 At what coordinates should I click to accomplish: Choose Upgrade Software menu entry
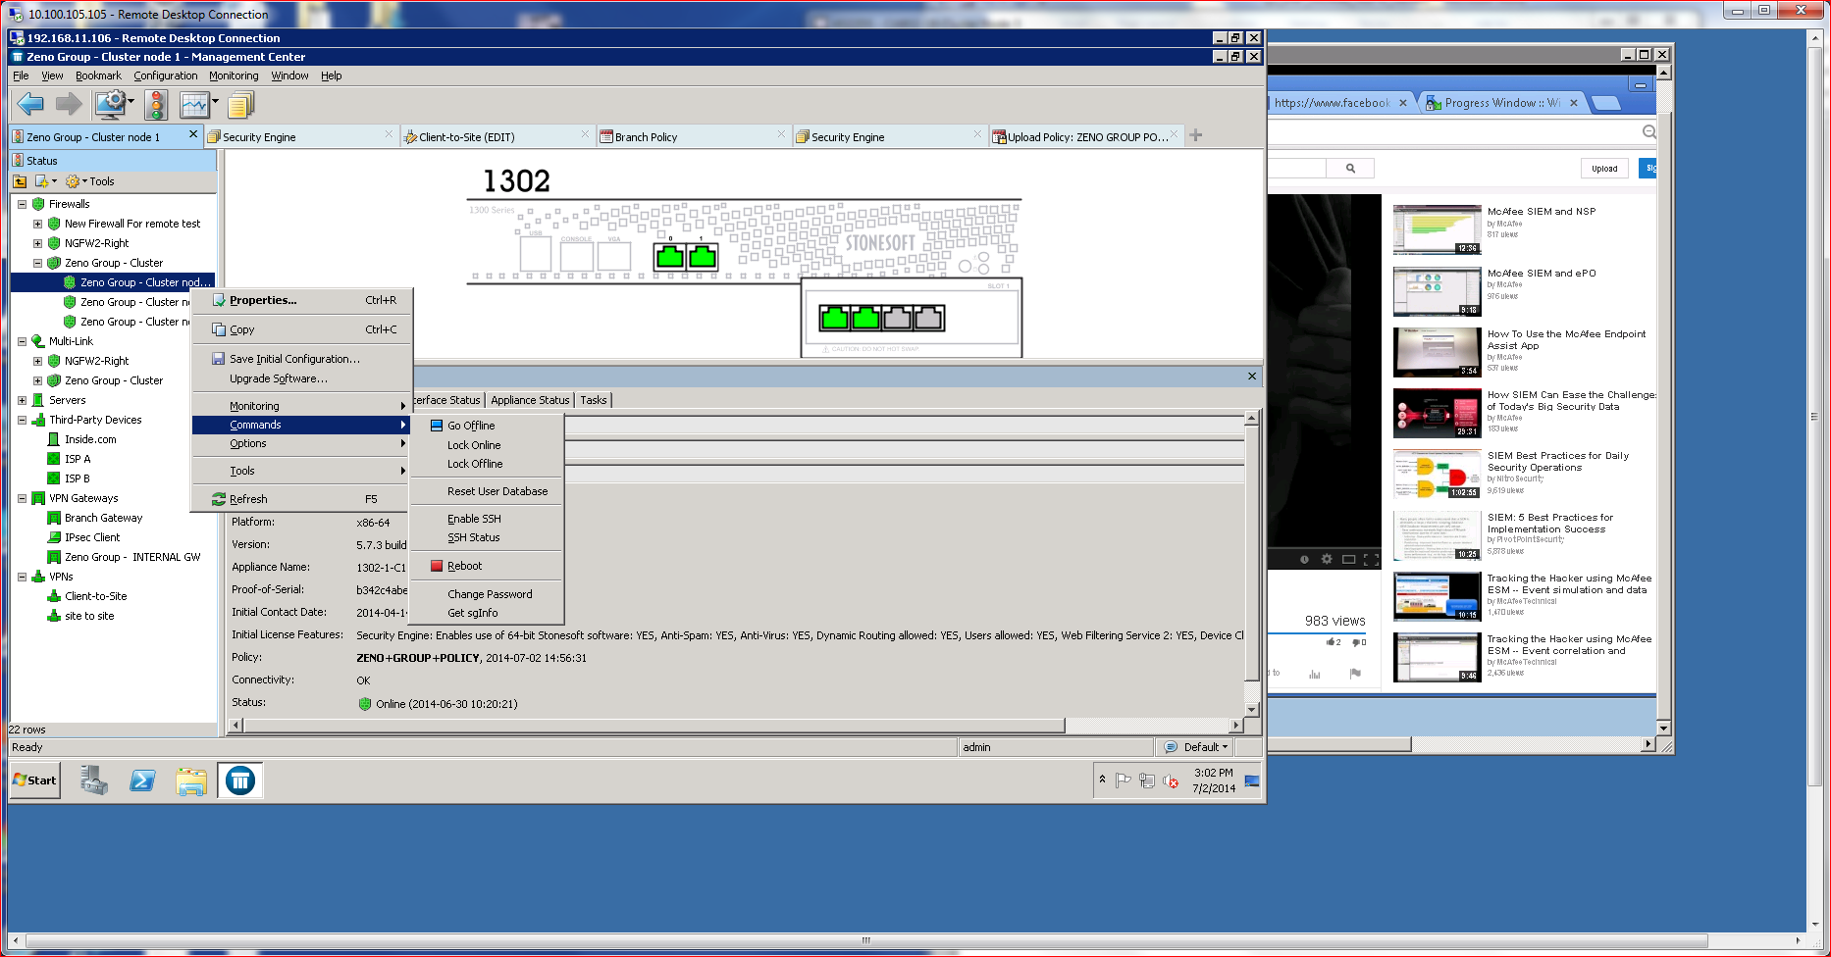[302, 378]
